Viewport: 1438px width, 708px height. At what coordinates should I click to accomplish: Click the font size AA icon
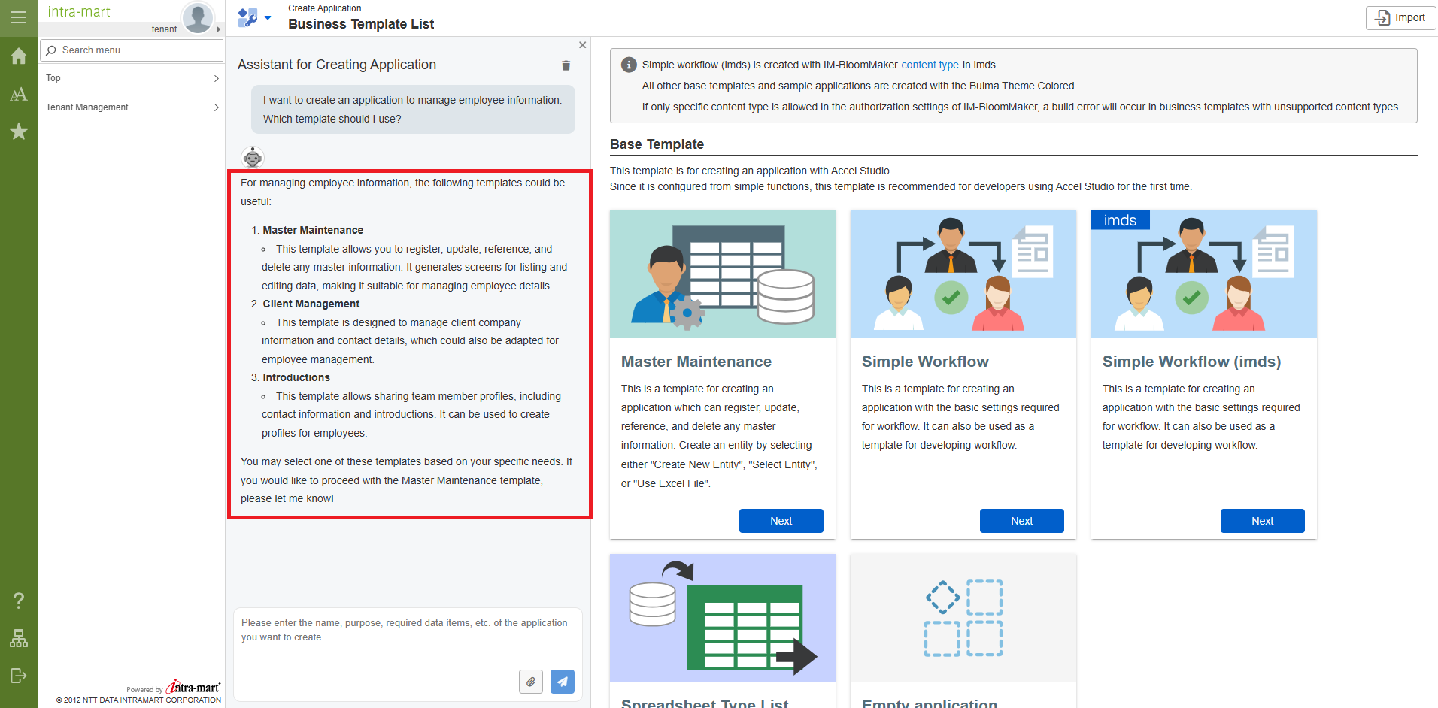[18, 94]
